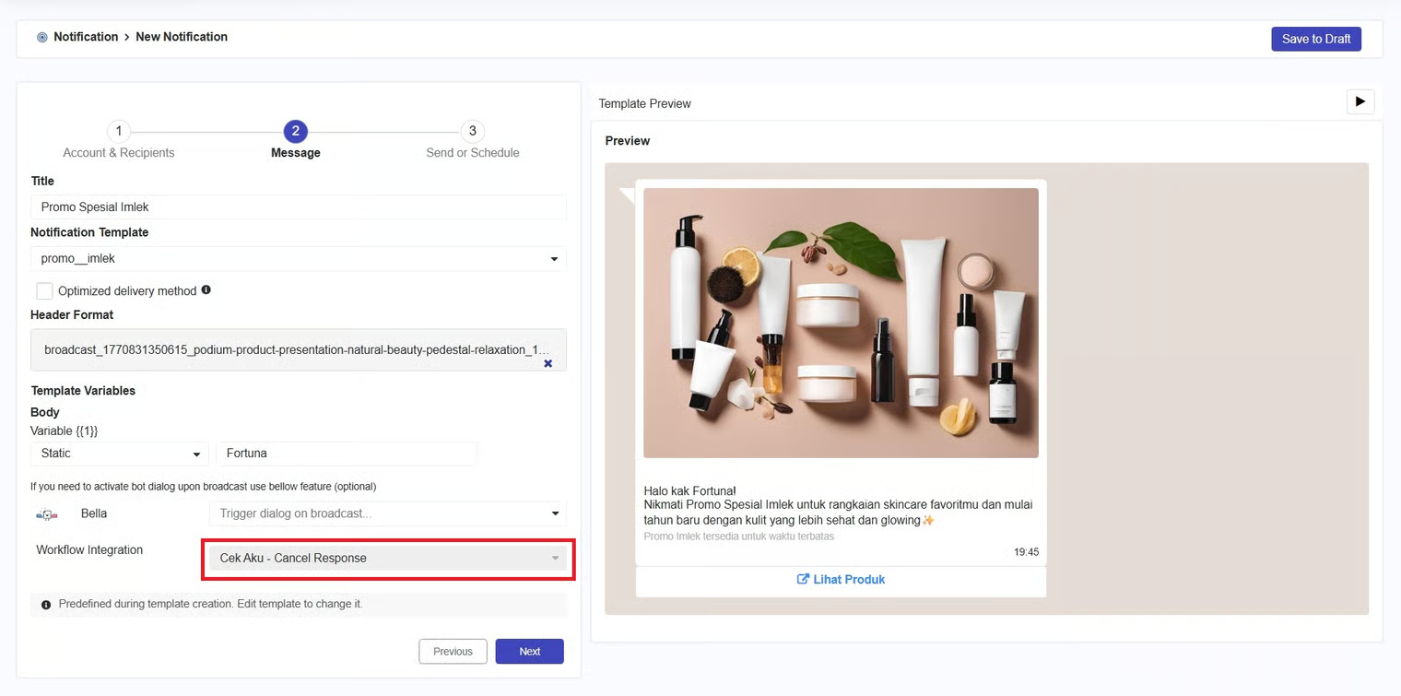Viewport: 1401px width, 696px height.
Task: Enable Optimized delivery method checkbox
Action: pos(44,291)
